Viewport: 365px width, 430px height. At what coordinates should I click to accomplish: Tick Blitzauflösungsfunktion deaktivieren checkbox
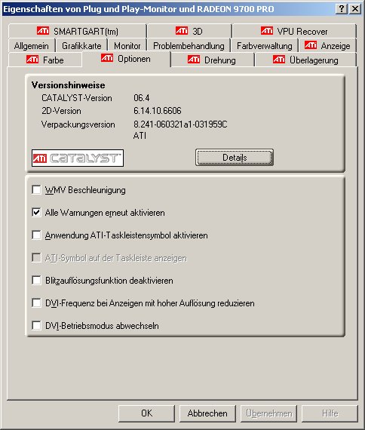click(36, 281)
